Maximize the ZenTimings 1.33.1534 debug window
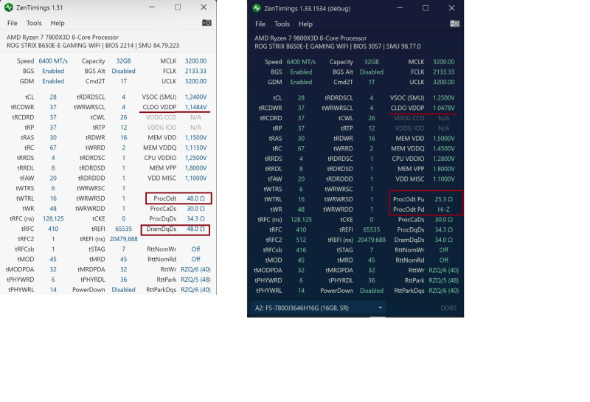590x402 pixels. (x=426, y=8)
